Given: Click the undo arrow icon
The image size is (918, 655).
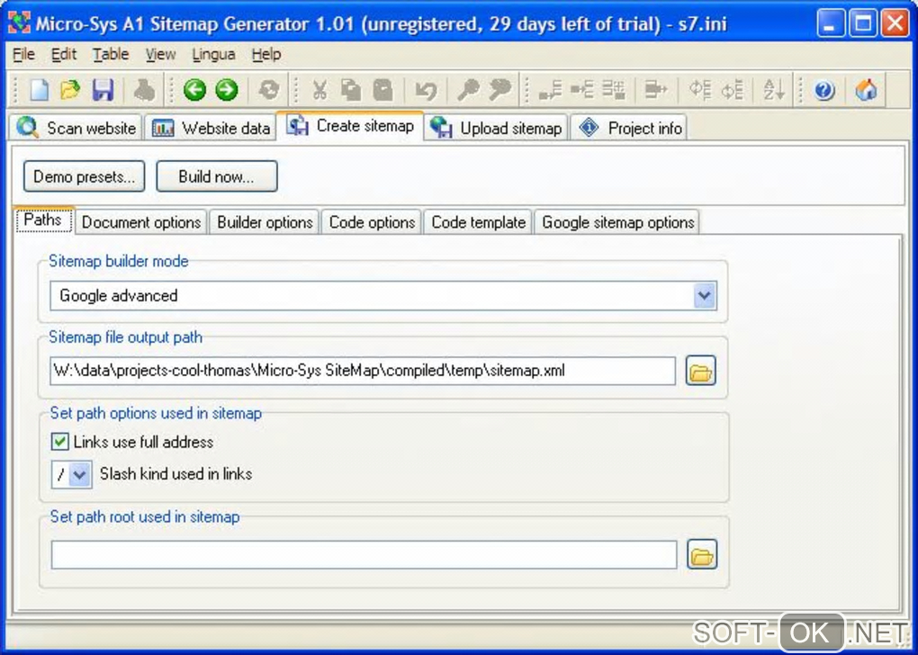Looking at the screenshot, I should click(x=426, y=90).
